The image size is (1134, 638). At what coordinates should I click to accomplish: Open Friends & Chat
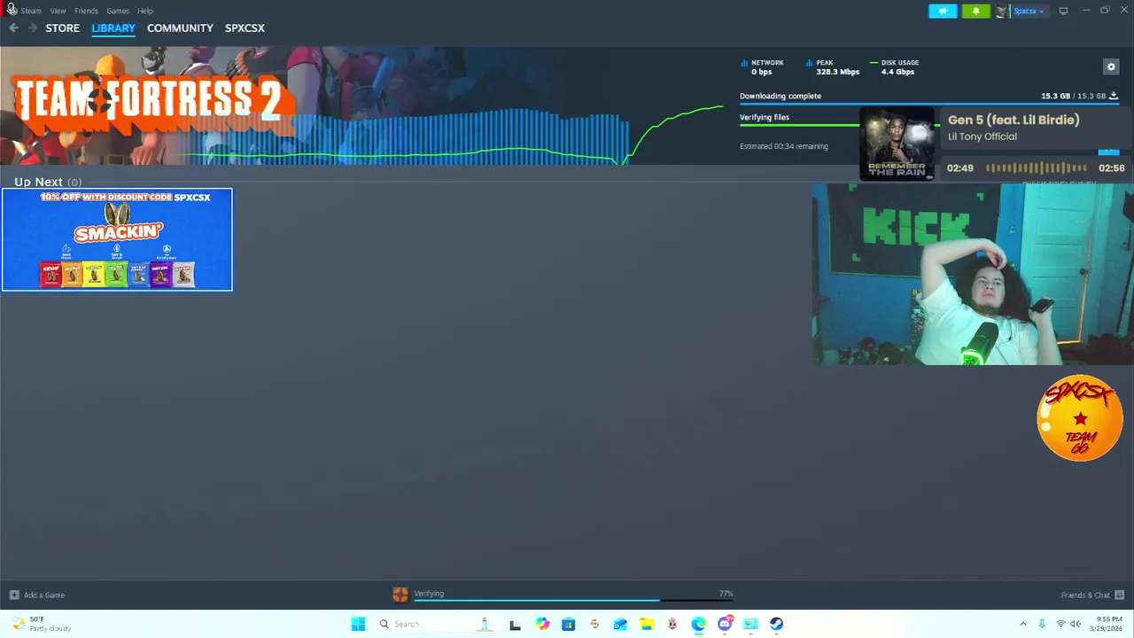(1092, 595)
